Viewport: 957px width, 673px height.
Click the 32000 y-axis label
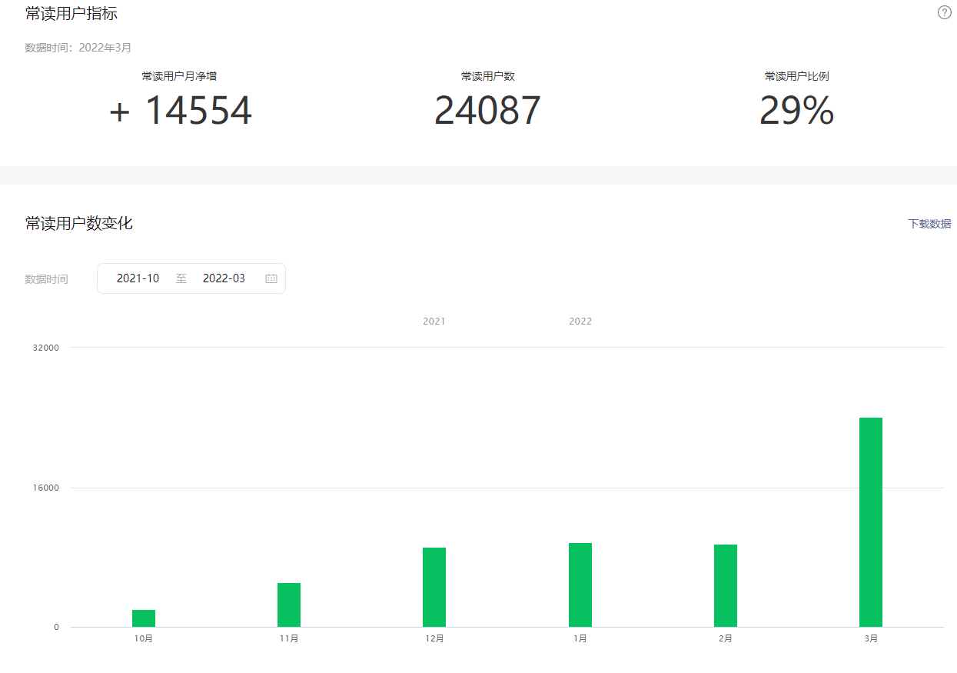[46, 348]
